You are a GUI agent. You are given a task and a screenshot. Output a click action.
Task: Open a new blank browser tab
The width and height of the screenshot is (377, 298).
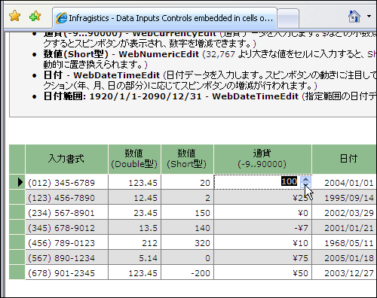coord(288,19)
